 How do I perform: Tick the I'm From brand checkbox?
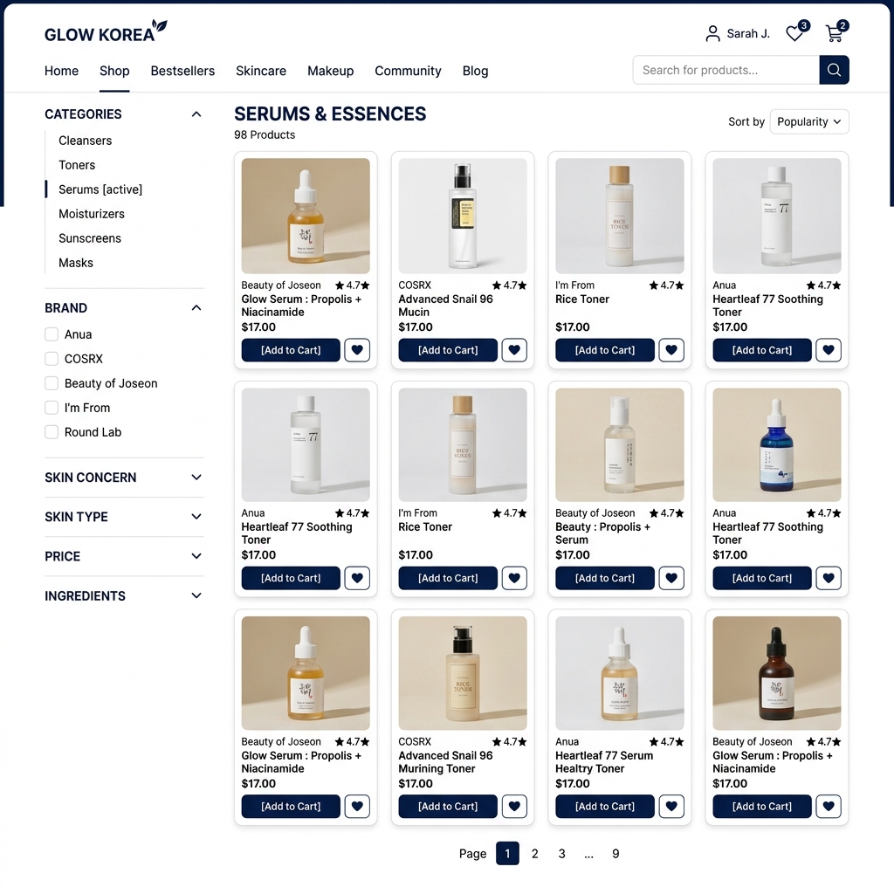click(x=52, y=408)
